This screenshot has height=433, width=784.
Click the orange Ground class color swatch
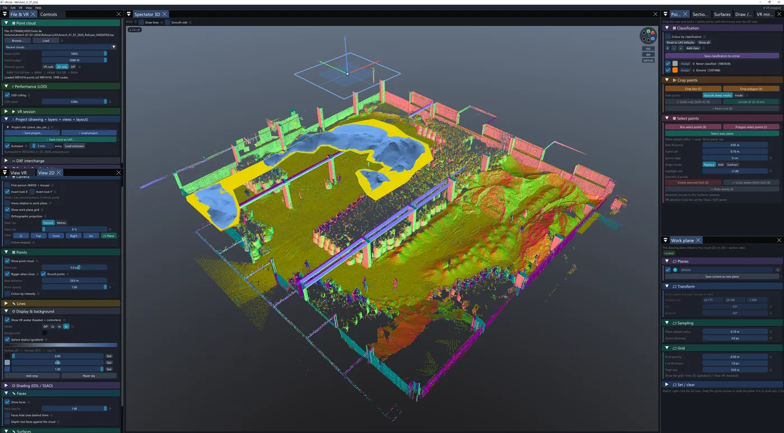(x=675, y=70)
